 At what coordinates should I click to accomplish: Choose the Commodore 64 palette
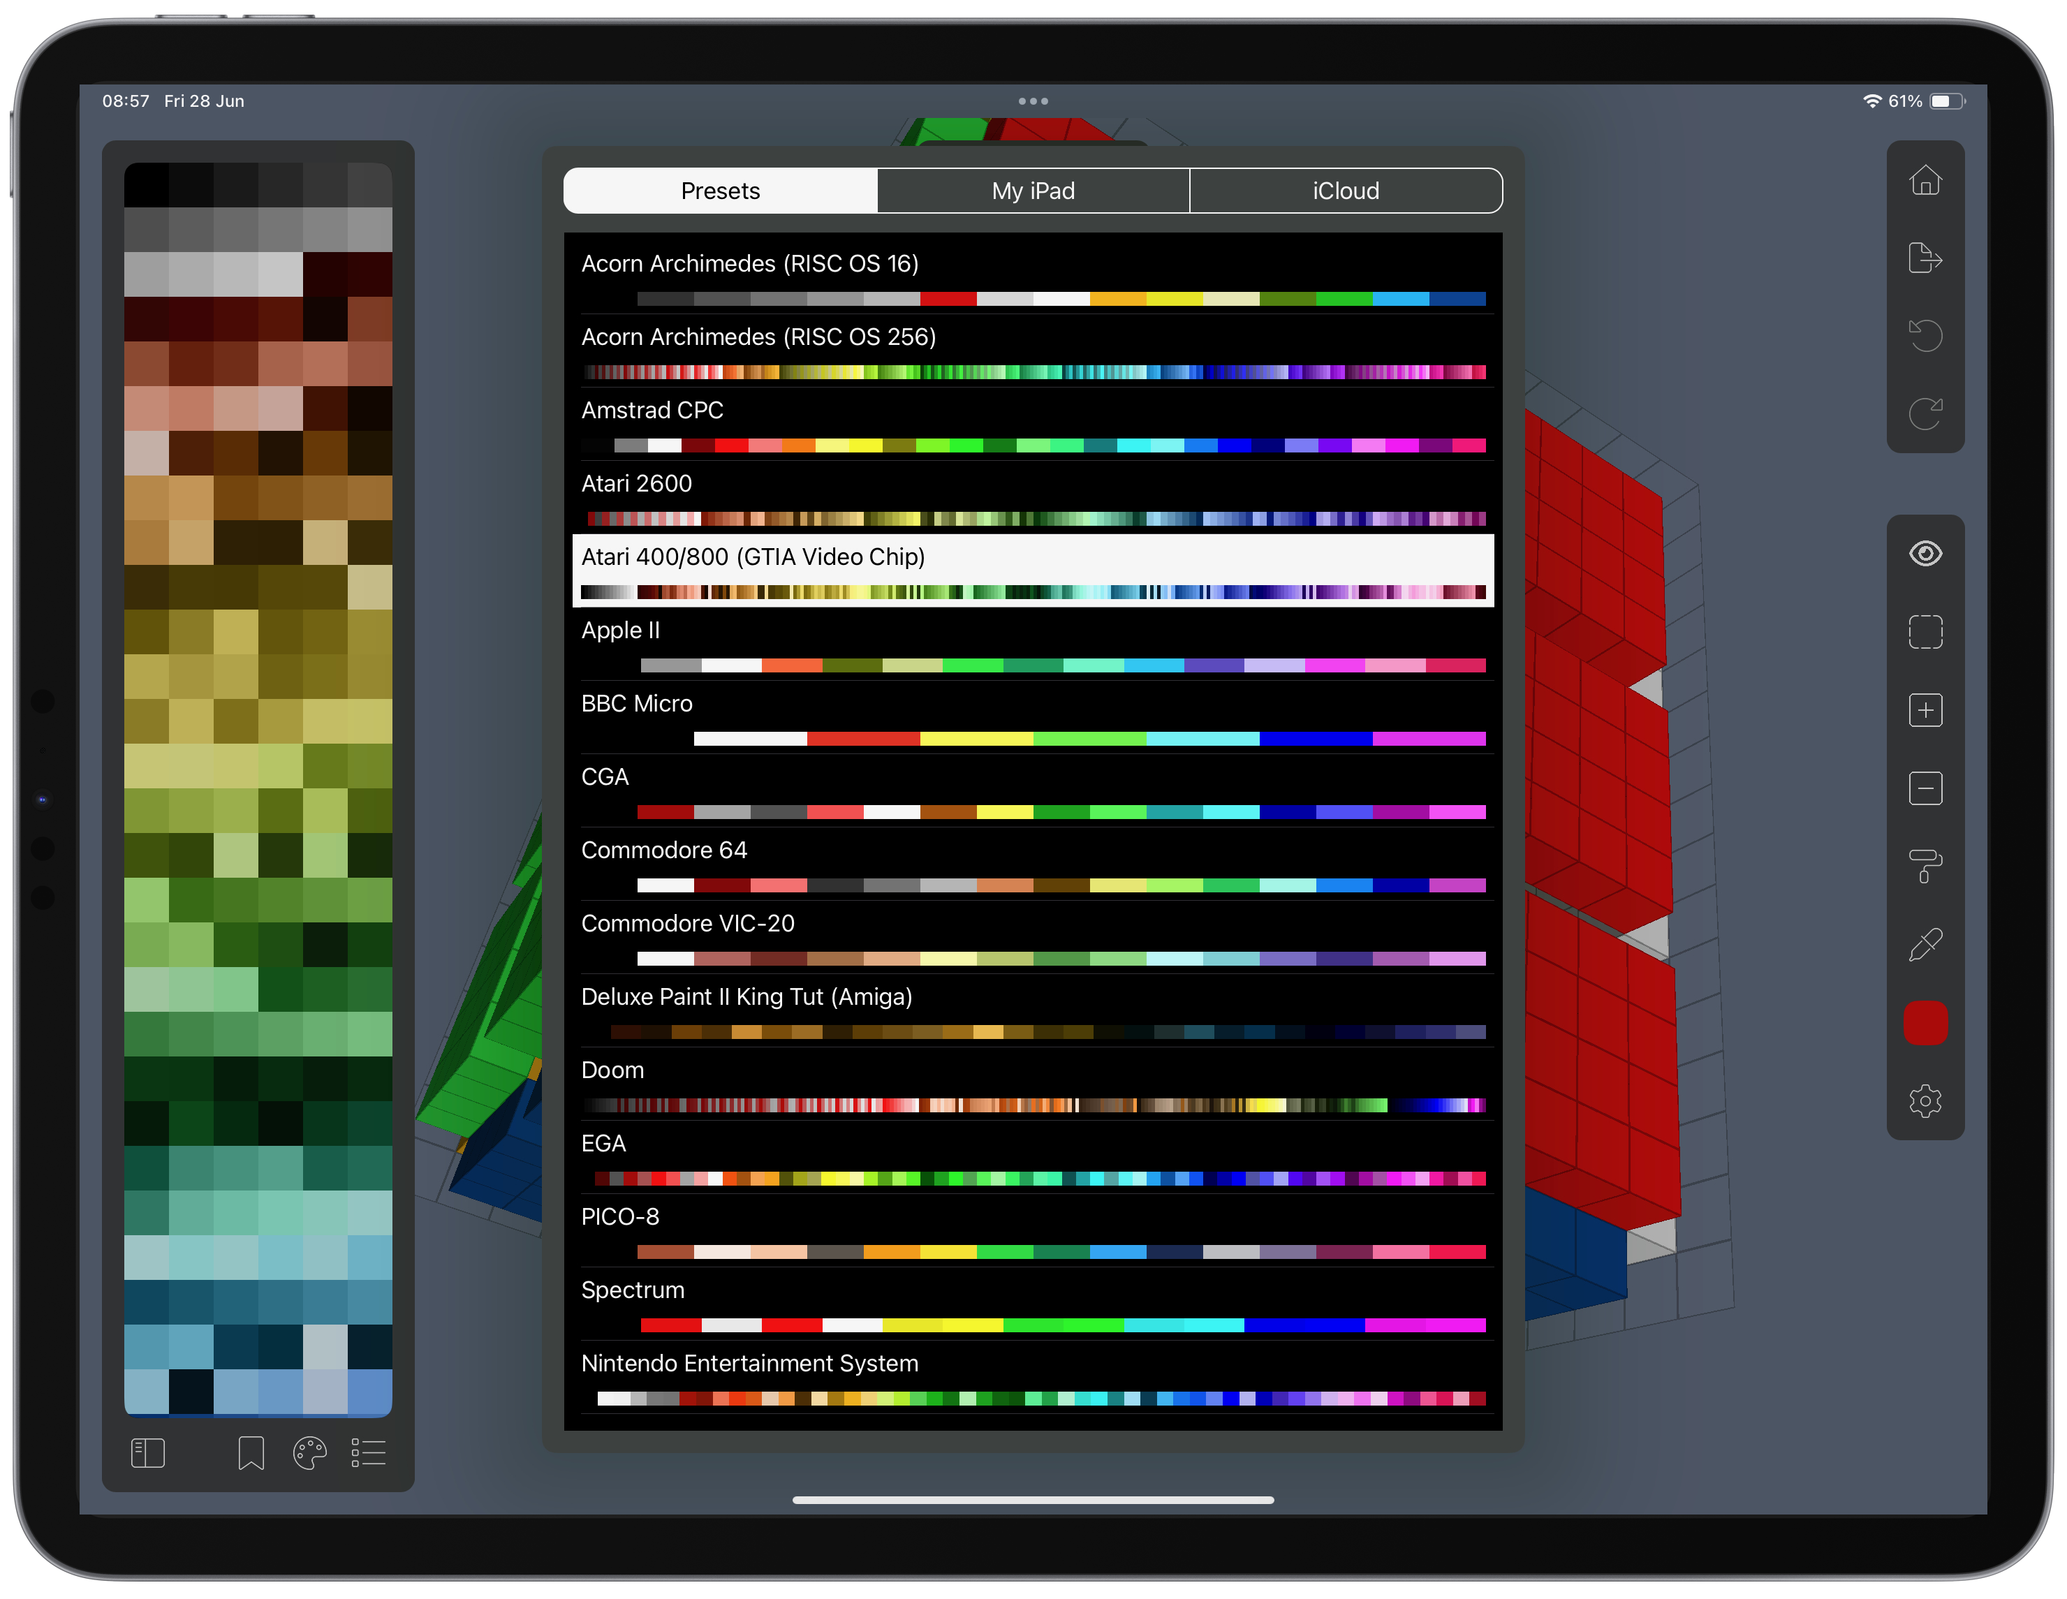pos(1033,864)
